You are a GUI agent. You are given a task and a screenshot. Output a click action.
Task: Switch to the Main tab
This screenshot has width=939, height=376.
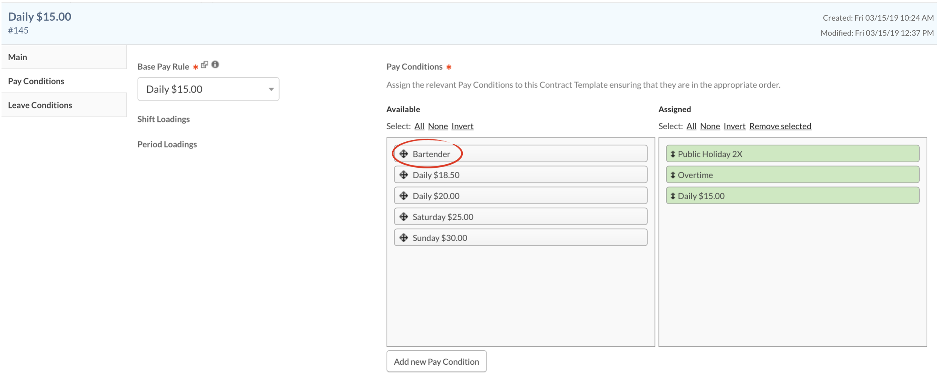coord(18,57)
